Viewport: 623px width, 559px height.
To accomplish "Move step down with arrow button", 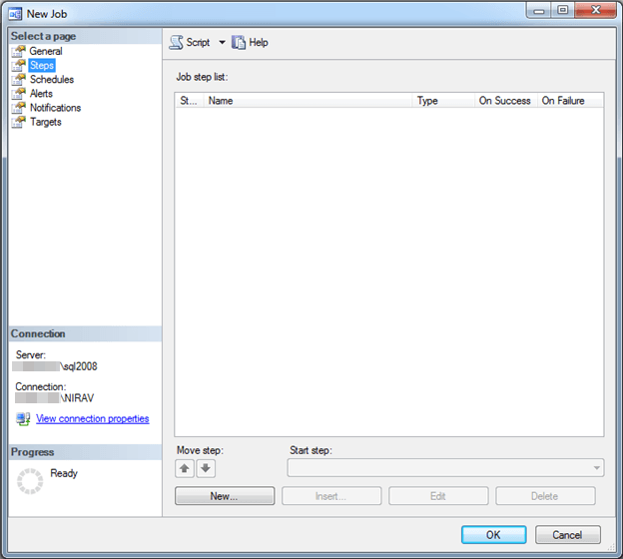I will pos(206,468).
